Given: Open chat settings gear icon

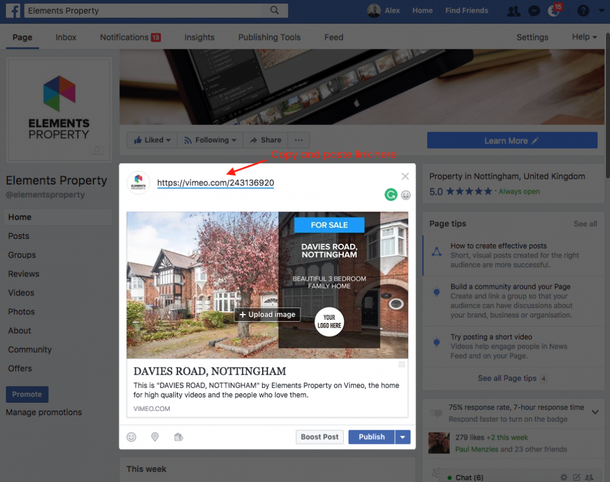Looking at the screenshot, I should 564,477.
